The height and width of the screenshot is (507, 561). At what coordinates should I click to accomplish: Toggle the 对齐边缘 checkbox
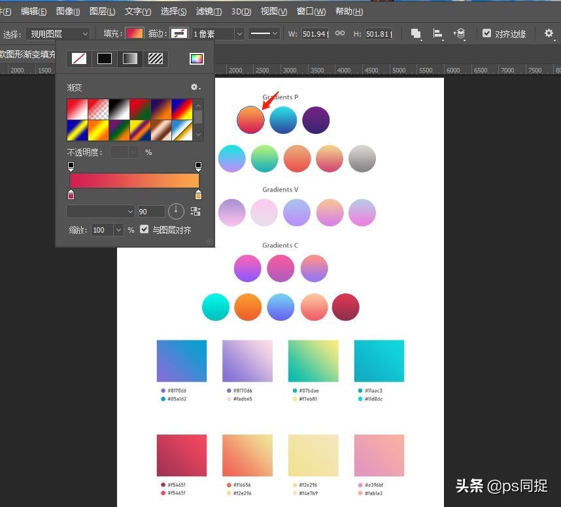point(486,33)
